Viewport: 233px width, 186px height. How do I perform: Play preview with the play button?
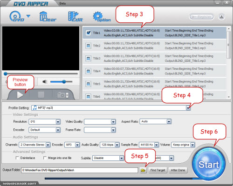point(20,95)
